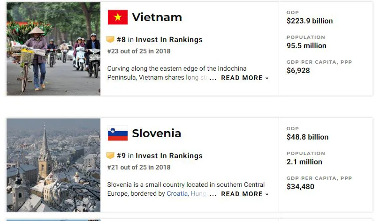Click the Slovenia flag icon
Screen dimensions: 380x221
click(x=118, y=133)
